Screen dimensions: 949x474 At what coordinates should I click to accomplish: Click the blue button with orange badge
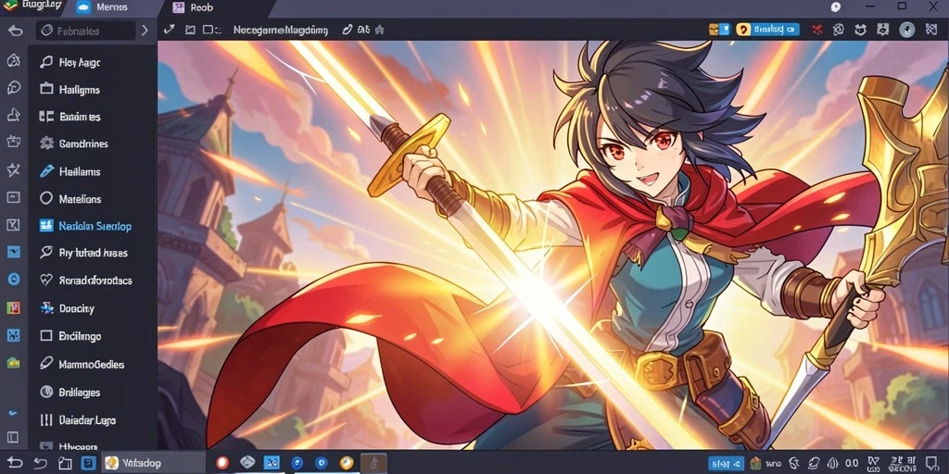(767, 29)
